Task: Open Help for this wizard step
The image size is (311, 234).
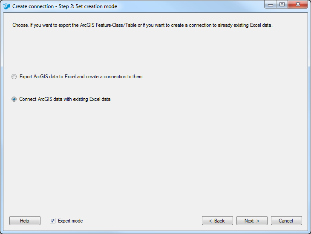Action: pyautogui.click(x=25, y=220)
